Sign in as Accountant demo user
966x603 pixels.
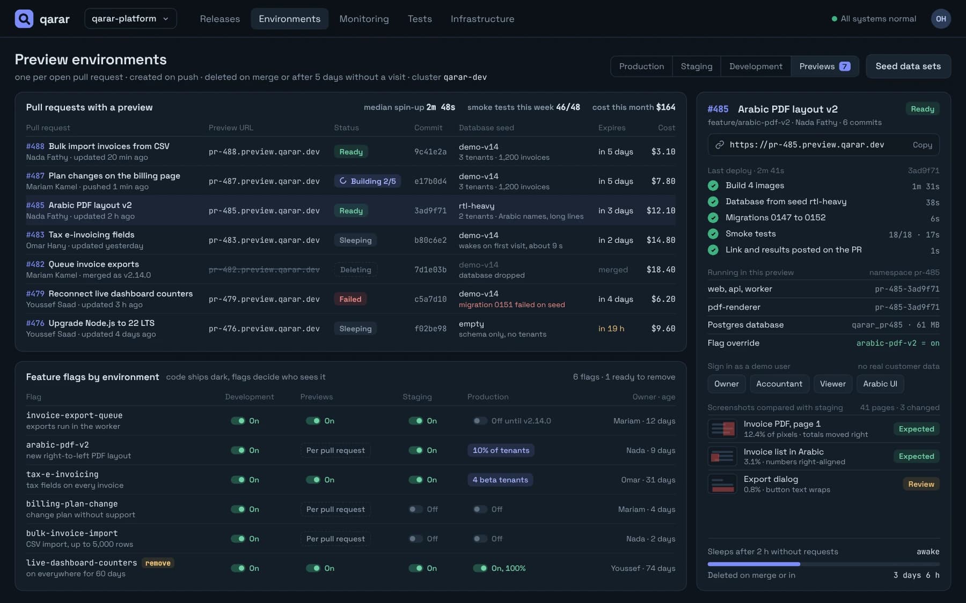779,384
